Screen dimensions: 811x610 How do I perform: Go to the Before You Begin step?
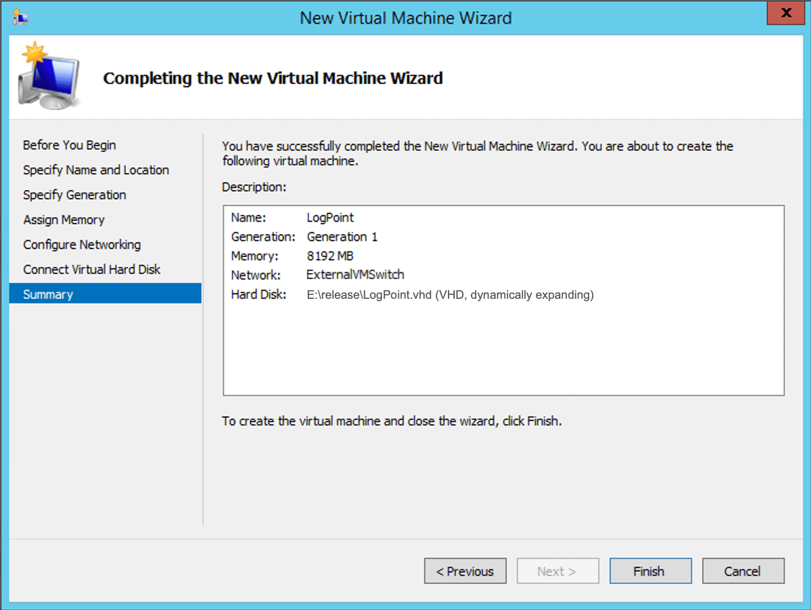point(69,145)
